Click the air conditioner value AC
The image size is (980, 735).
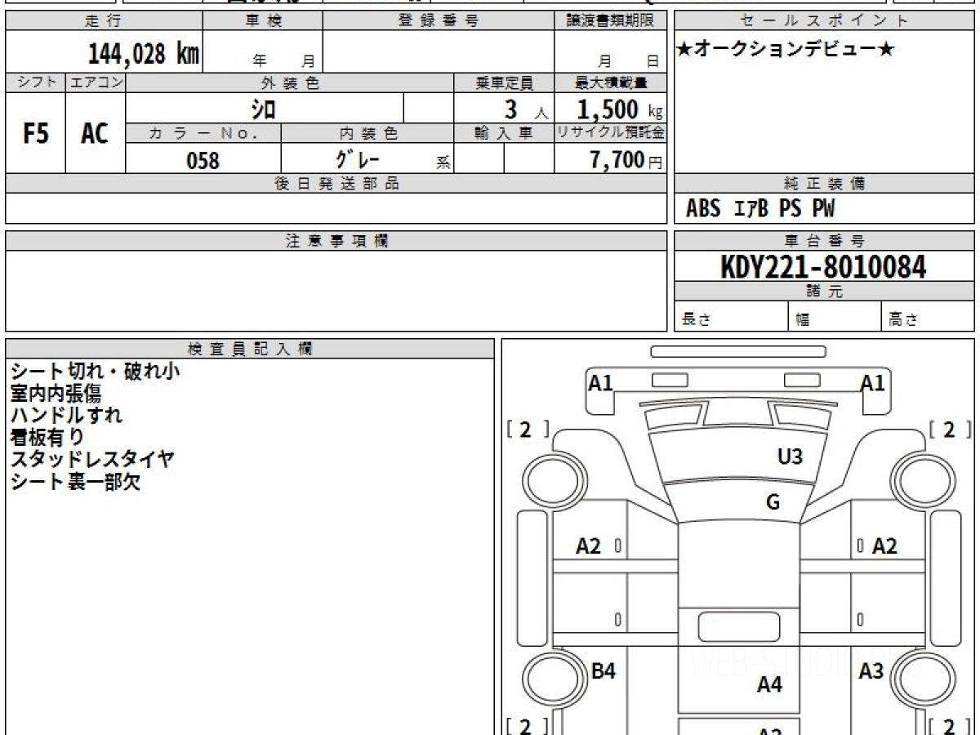tap(96, 133)
